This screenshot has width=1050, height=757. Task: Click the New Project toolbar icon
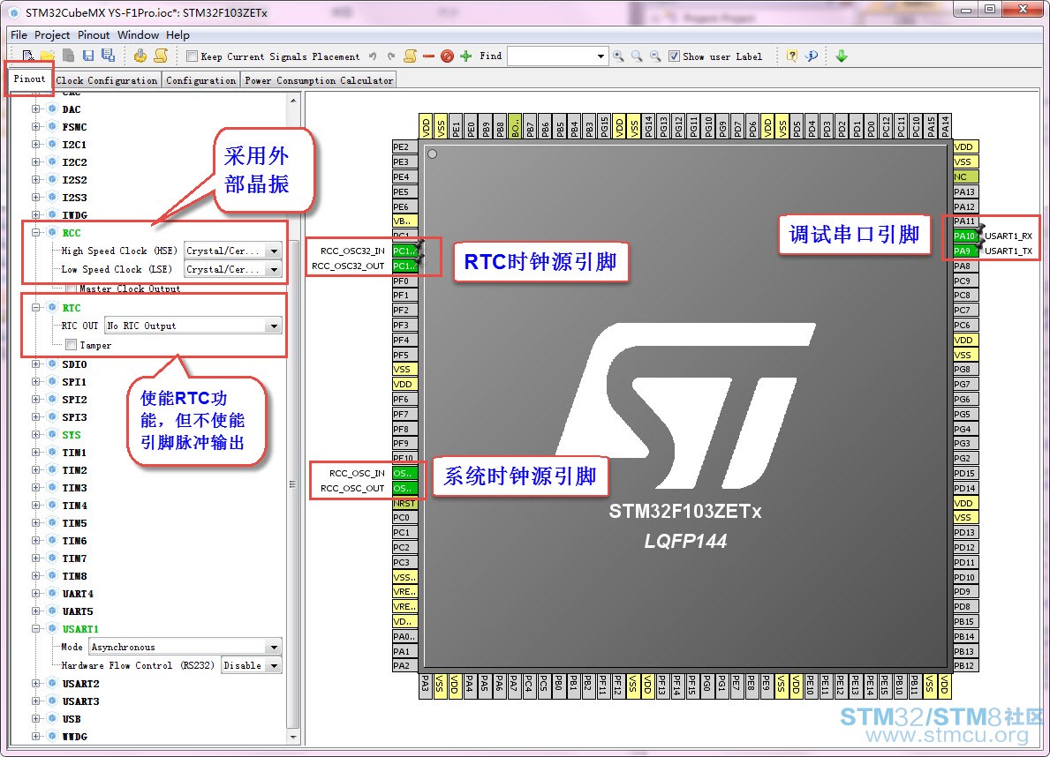(x=27, y=56)
